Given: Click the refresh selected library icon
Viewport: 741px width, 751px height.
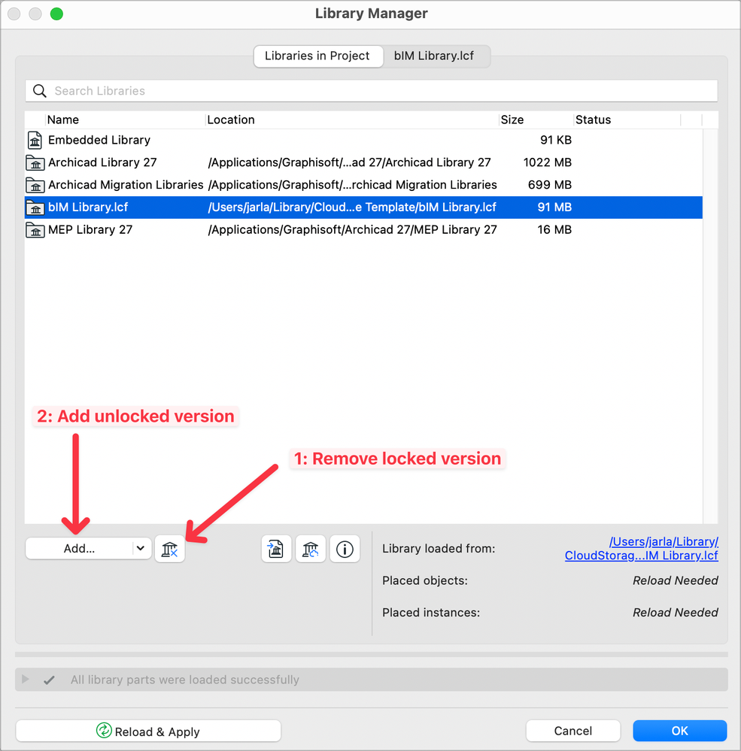Looking at the screenshot, I should 310,549.
